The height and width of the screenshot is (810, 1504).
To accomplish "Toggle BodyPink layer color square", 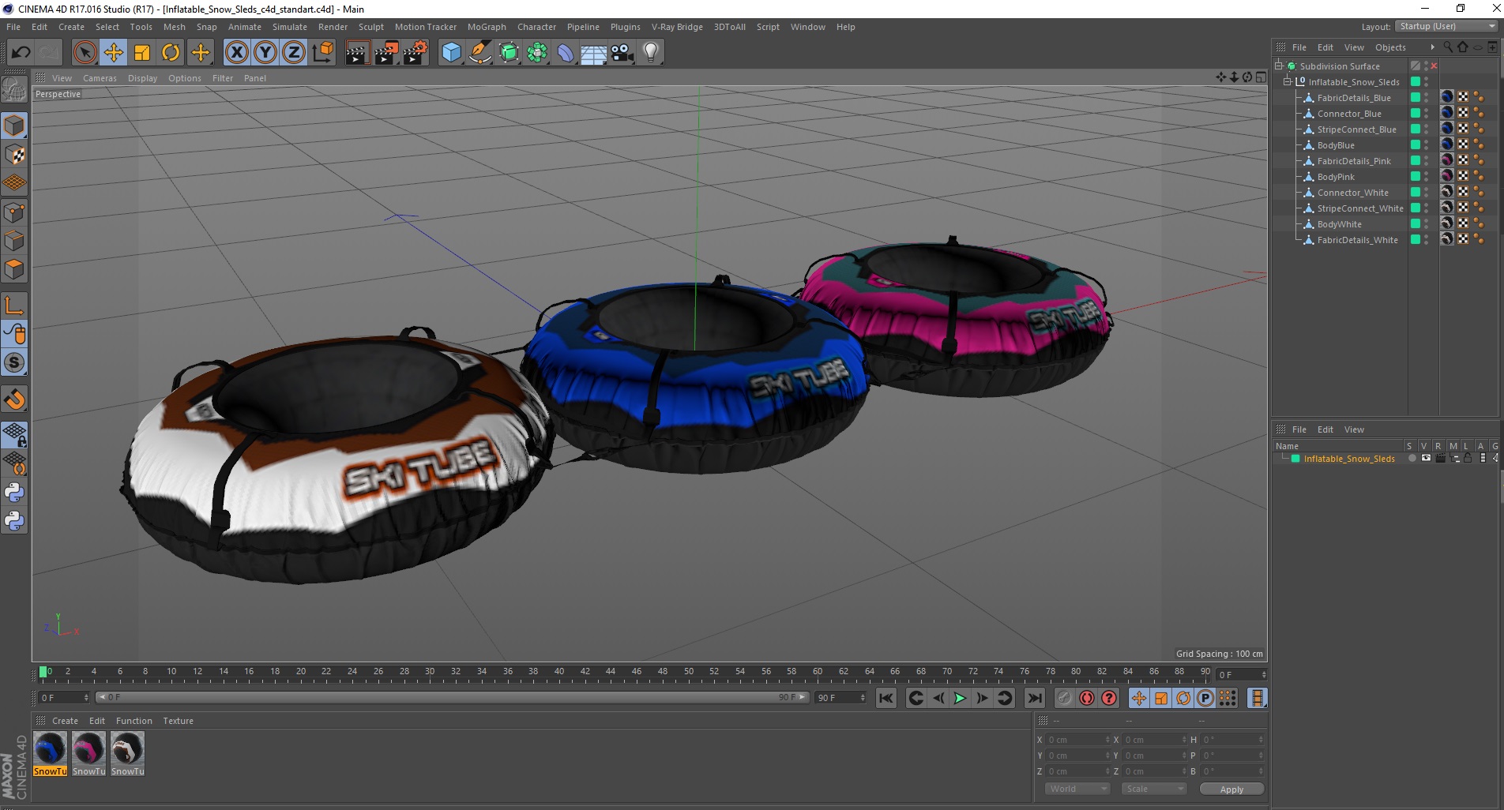I will [1416, 177].
